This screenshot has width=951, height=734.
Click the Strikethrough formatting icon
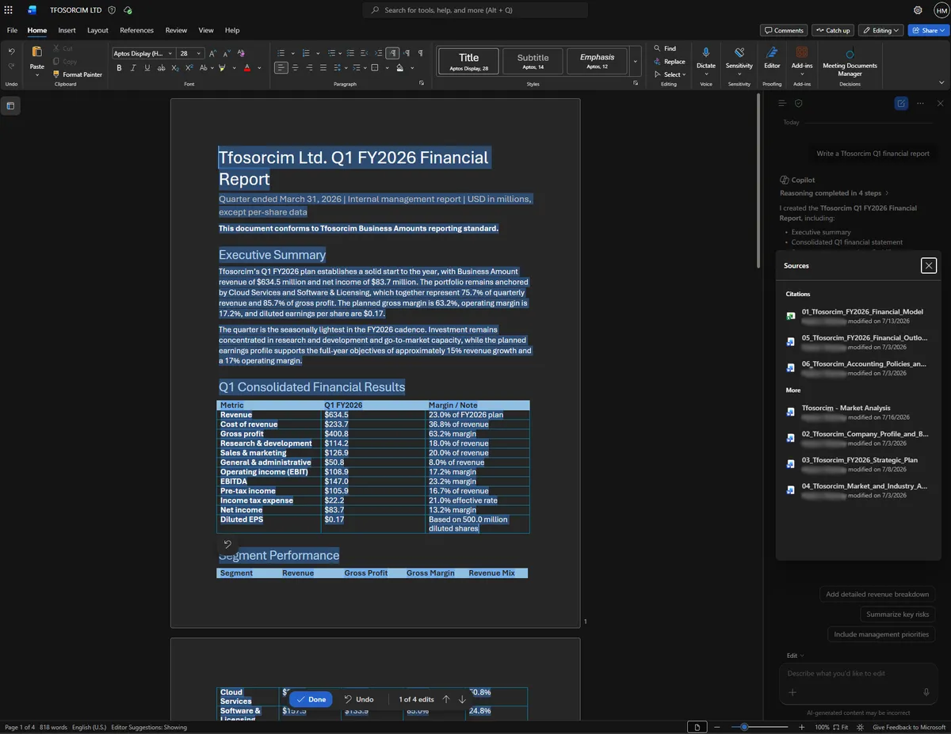click(x=162, y=68)
